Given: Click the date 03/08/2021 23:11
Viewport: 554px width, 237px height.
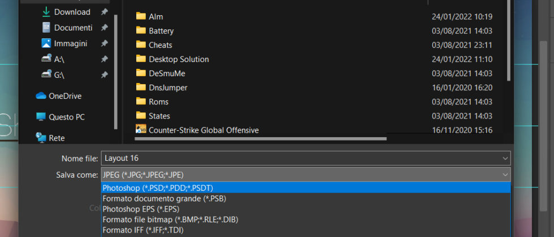Looking at the screenshot, I should click(462, 45).
